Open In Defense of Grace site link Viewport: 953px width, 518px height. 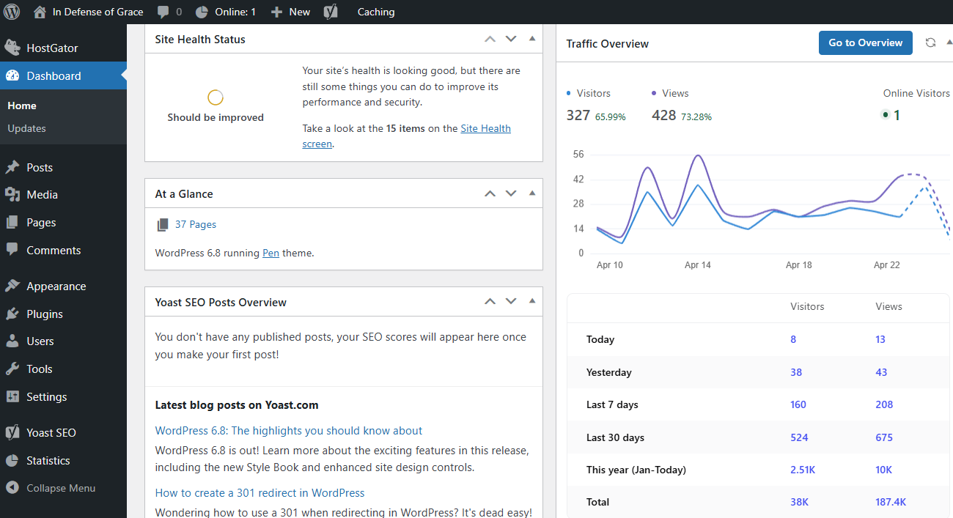97,12
